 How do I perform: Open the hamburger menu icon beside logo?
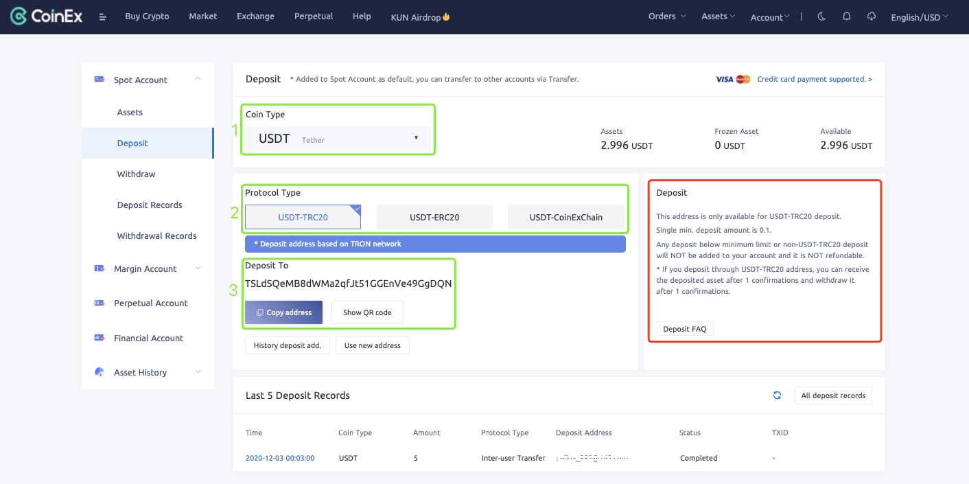(103, 17)
